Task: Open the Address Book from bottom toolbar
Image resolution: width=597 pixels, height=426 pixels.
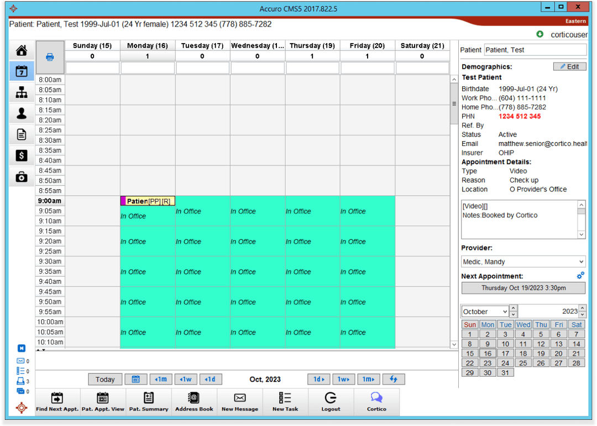Action: click(x=193, y=401)
